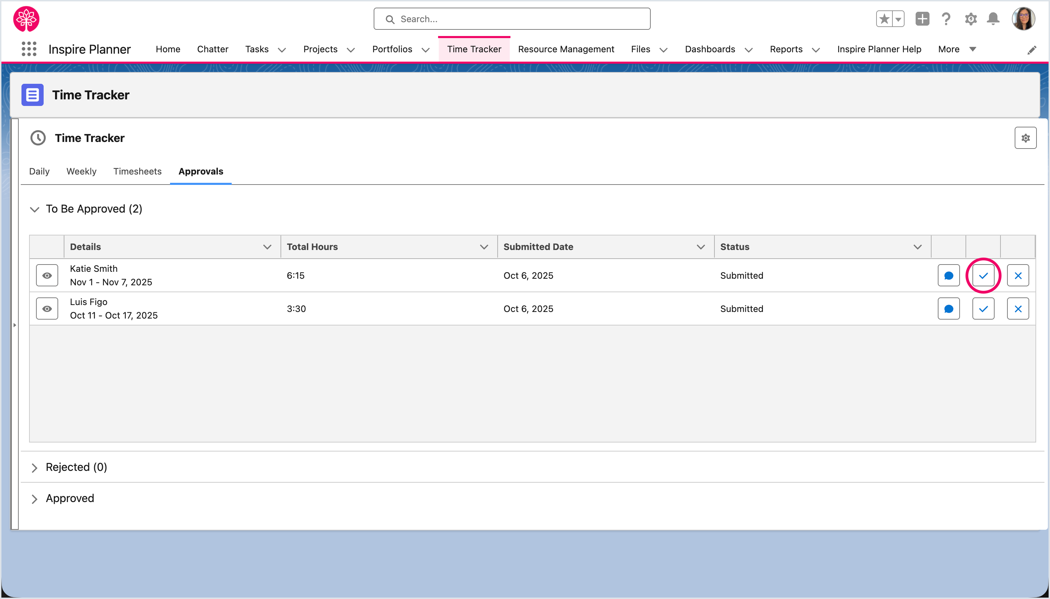Viewport: 1050px width, 599px height.
Task: Open notifications bell
Action: tap(993, 19)
